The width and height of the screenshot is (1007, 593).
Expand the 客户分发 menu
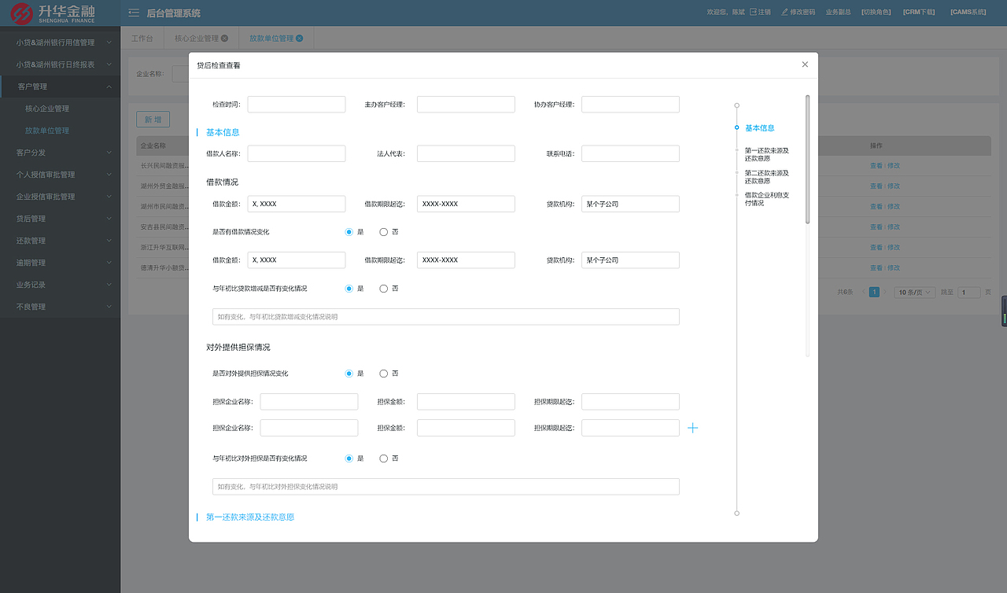click(x=61, y=153)
